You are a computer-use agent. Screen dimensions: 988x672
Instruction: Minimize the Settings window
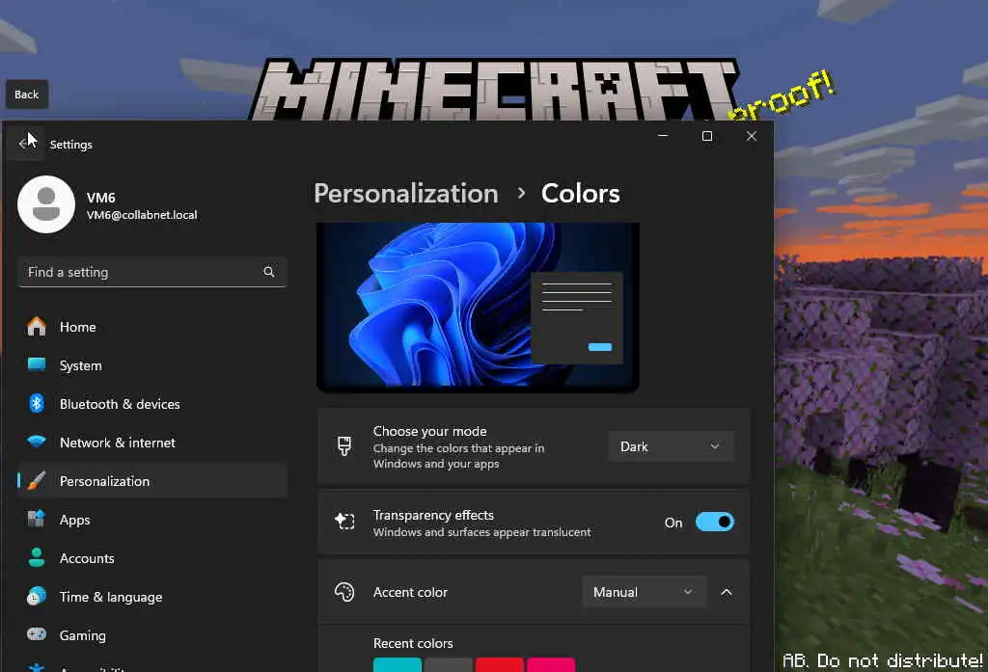pos(663,135)
